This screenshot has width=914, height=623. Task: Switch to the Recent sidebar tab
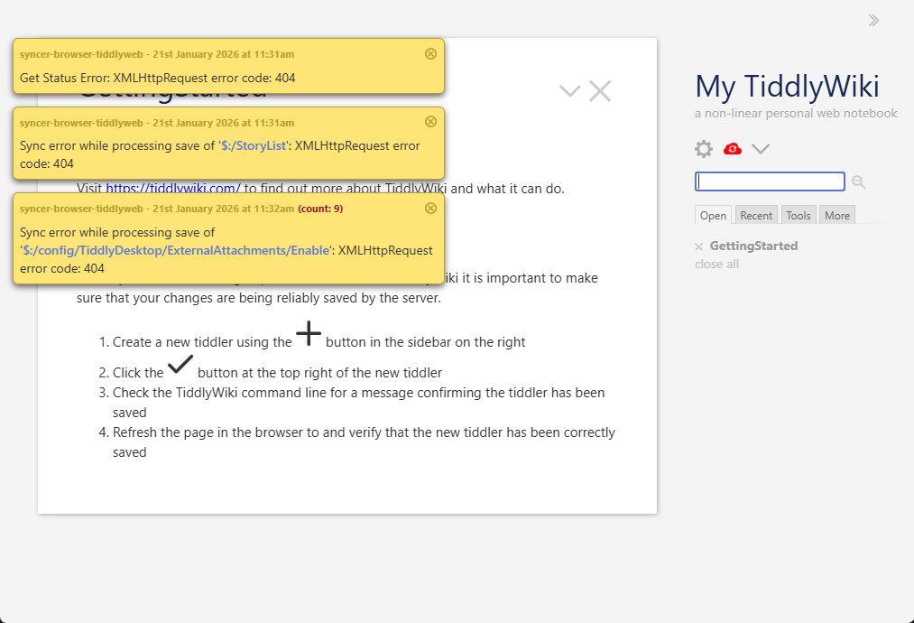tap(756, 215)
